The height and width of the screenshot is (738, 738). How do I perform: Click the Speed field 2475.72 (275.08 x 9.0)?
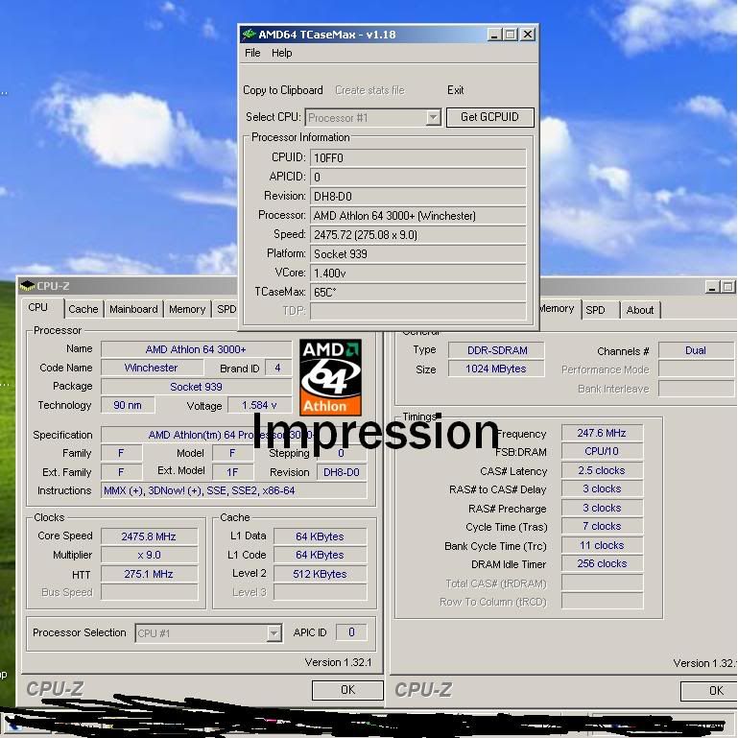418,234
